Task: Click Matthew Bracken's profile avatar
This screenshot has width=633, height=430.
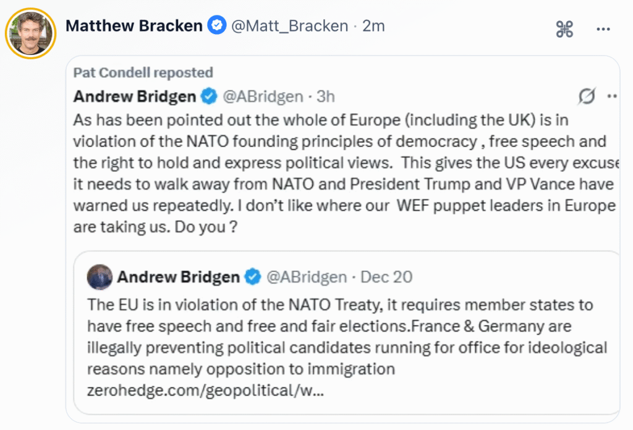Action: point(30,33)
